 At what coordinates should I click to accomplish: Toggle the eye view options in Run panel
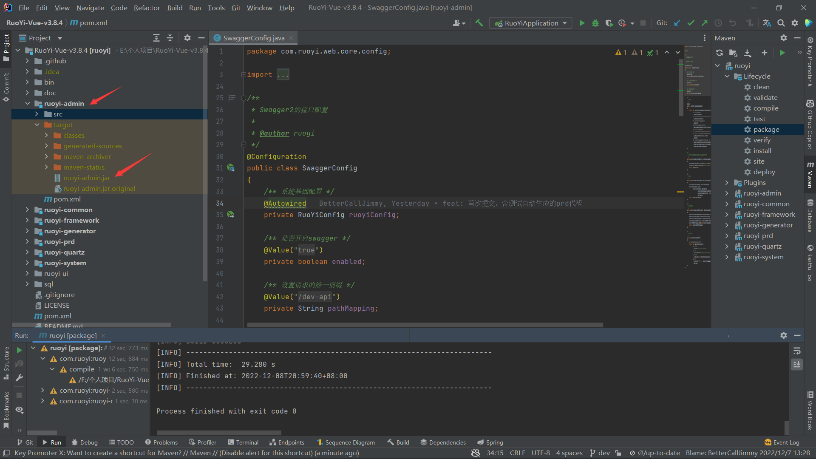(x=19, y=410)
